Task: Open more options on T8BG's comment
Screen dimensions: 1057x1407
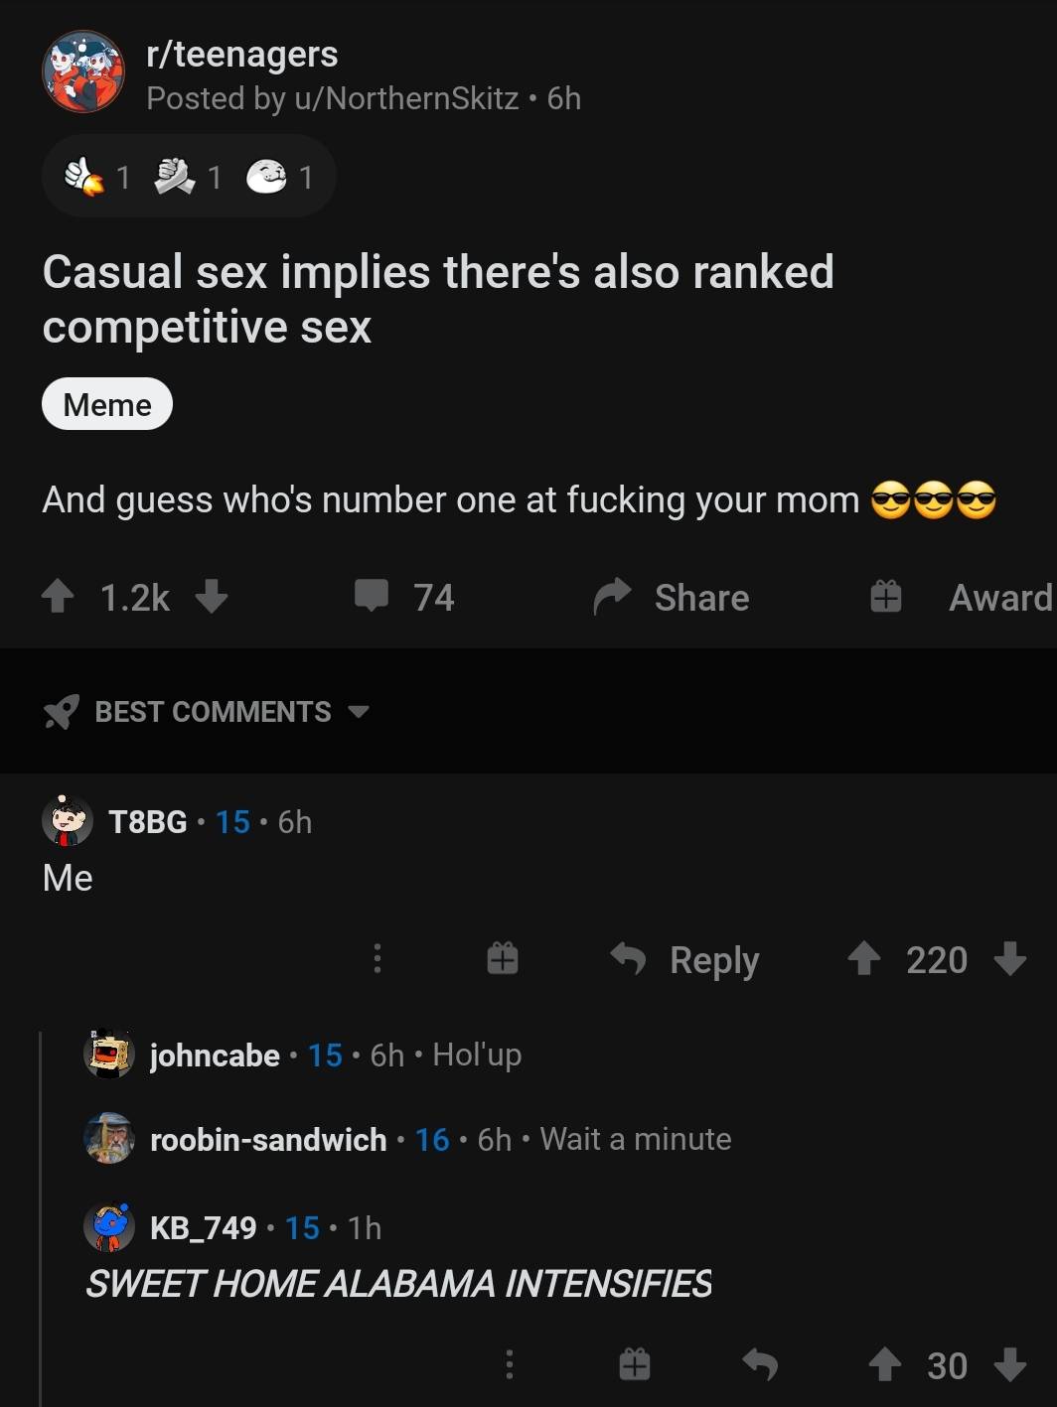Action: pyautogui.click(x=377, y=959)
